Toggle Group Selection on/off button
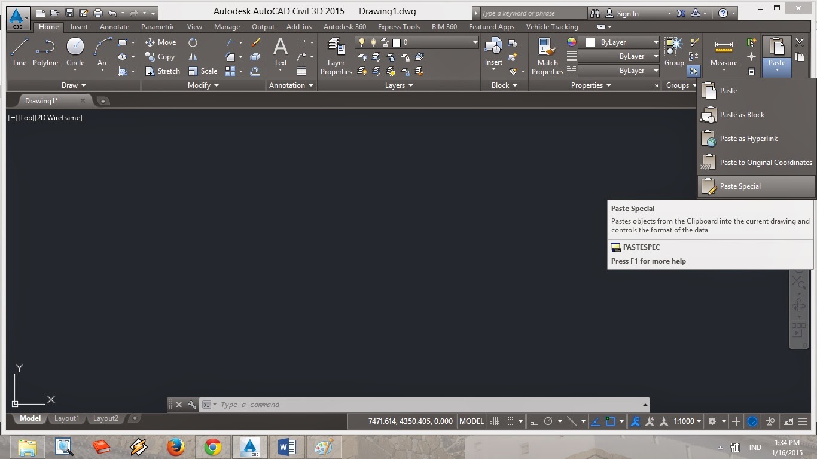This screenshot has width=817, height=459. pos(693,71)
